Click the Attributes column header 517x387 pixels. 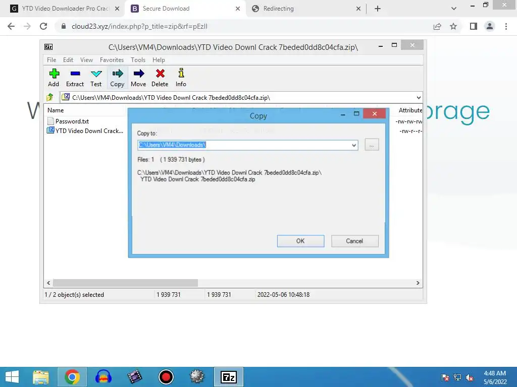pyautogui.click(x=410, y=110)
